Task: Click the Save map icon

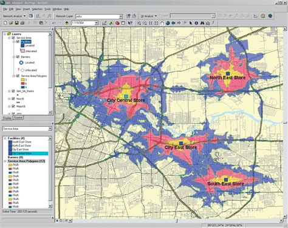Action: pos(16,23)
